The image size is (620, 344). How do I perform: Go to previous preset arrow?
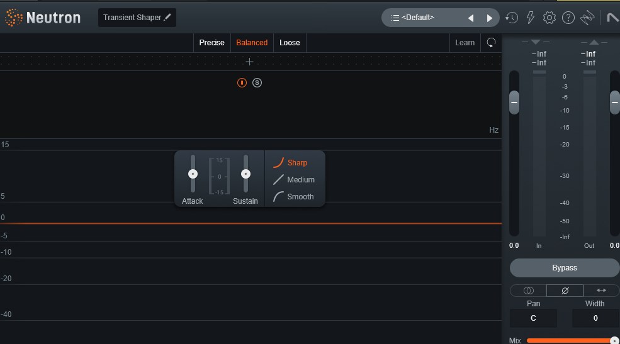(471, 18)
